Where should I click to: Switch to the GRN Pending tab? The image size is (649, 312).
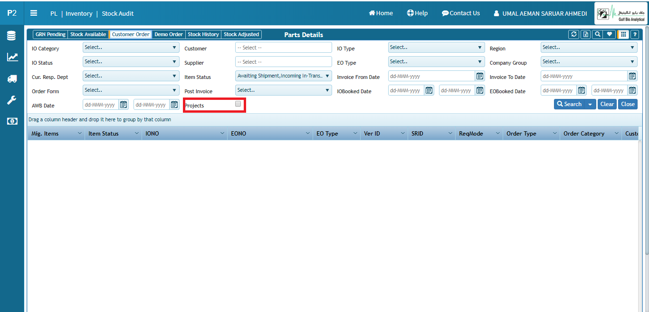[50, 34]
